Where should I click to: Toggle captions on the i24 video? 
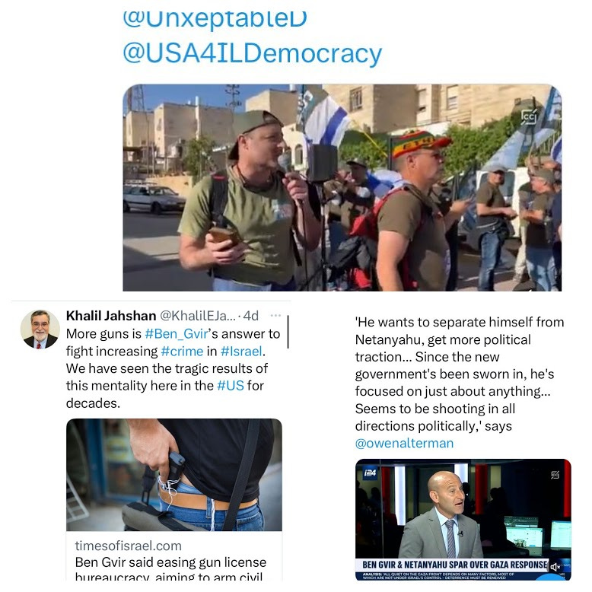coord(555,475)
